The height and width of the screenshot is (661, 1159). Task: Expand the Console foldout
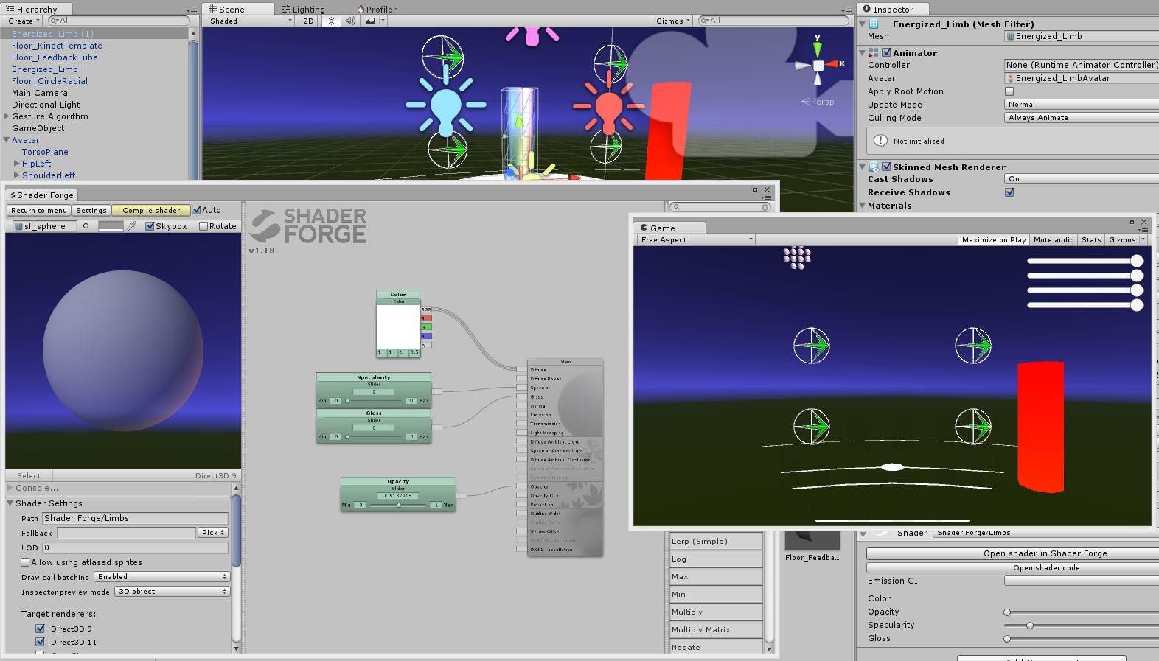(10, 488)
